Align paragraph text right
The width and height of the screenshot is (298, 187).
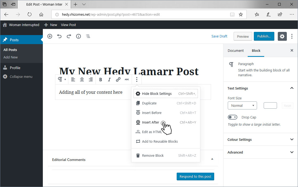pos(91,79)
